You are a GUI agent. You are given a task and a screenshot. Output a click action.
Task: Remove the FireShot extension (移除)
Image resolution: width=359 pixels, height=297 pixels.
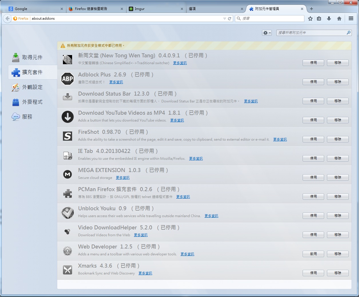(338, 139)
